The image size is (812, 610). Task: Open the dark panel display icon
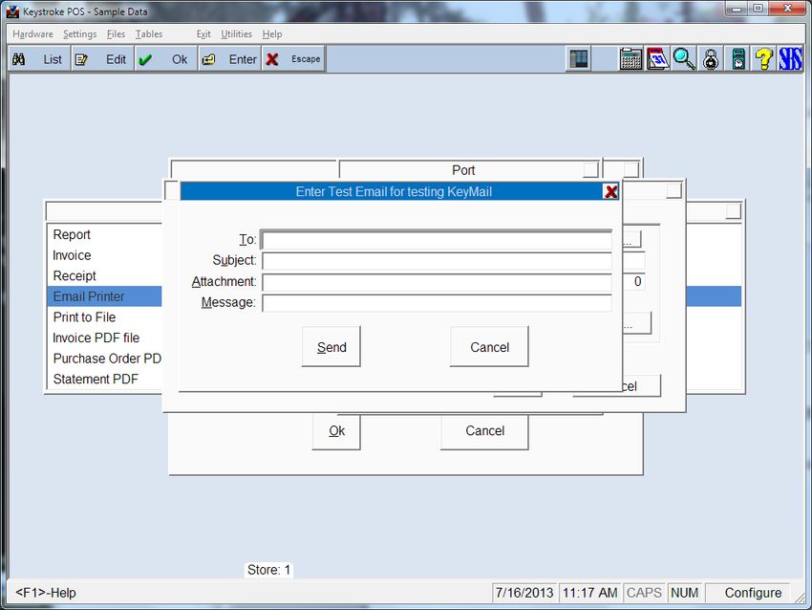(579, 58)
